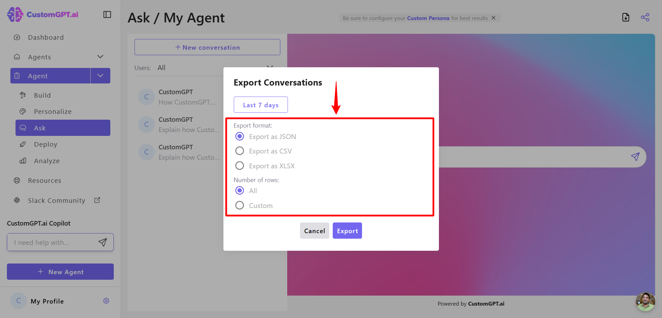
Task: Go to Dashboard
Action: (x=46, y=37)
